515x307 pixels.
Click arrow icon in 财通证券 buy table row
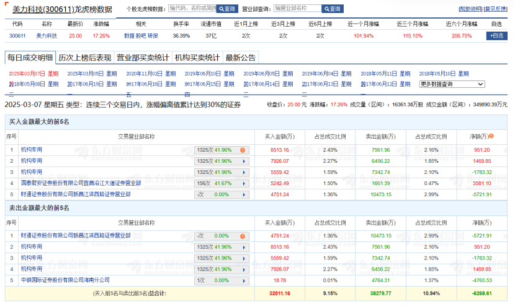point(243,194)
